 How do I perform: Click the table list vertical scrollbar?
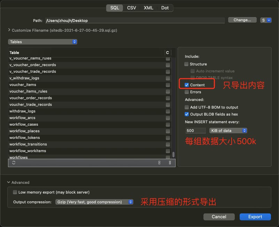pyautogui.click(x=173, y=155)
